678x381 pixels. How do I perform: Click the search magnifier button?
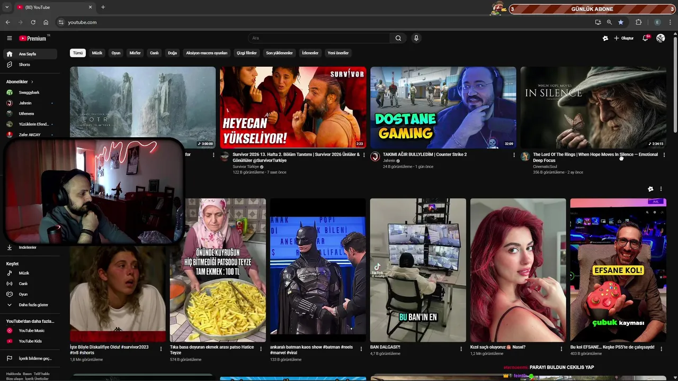(398, 38)
